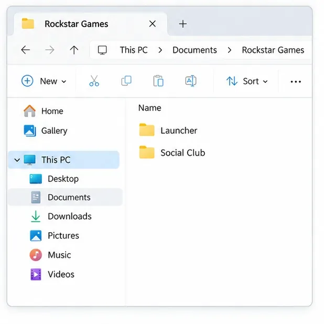Click the Cut scissors icon

[94, 81]
